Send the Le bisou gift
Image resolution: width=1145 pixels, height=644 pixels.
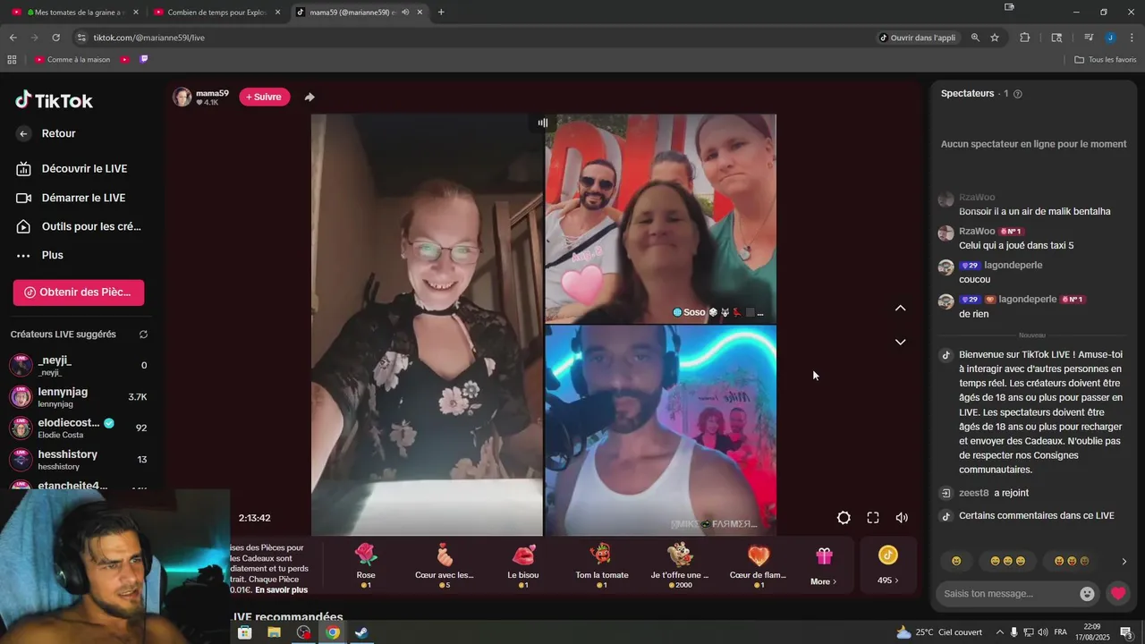pyautogui.click(x=523, y=565)
